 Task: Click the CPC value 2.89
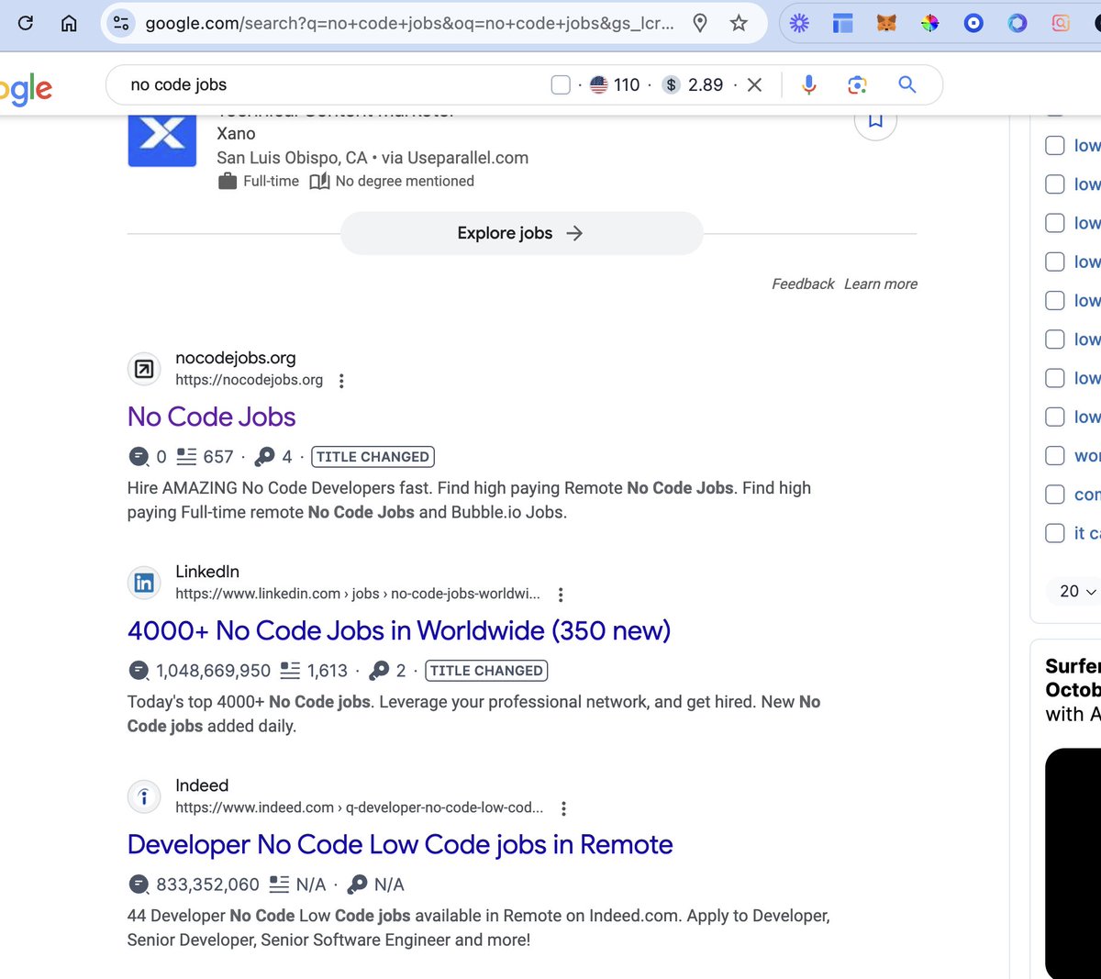click(706, 84)
